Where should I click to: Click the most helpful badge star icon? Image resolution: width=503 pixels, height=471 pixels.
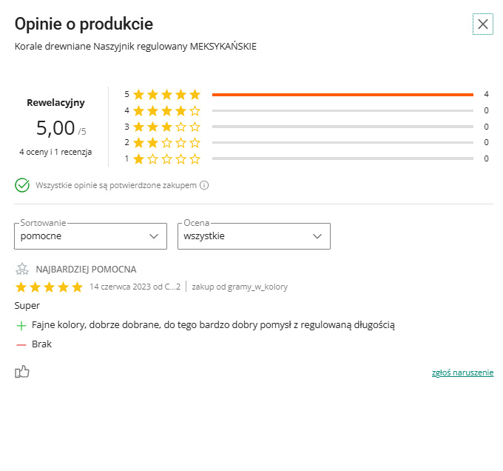click(22, 270)
